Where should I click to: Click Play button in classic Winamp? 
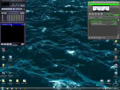pyautogui.click(x=5, y=9)
